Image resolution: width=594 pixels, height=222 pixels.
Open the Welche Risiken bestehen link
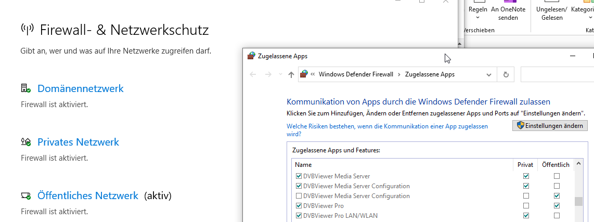click(x=387, y=130)
